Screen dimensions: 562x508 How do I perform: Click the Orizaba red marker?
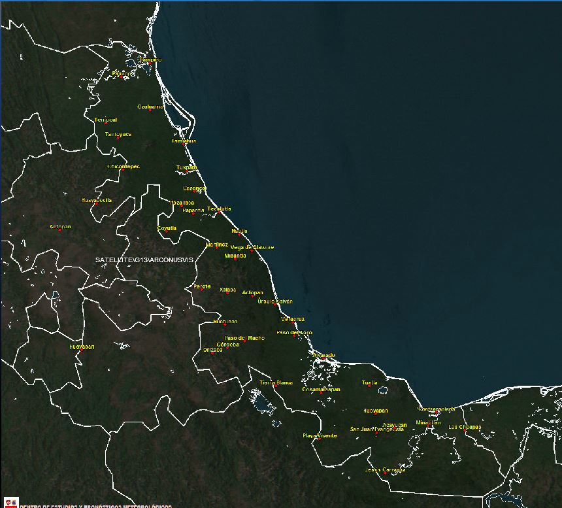click(212, 354)
